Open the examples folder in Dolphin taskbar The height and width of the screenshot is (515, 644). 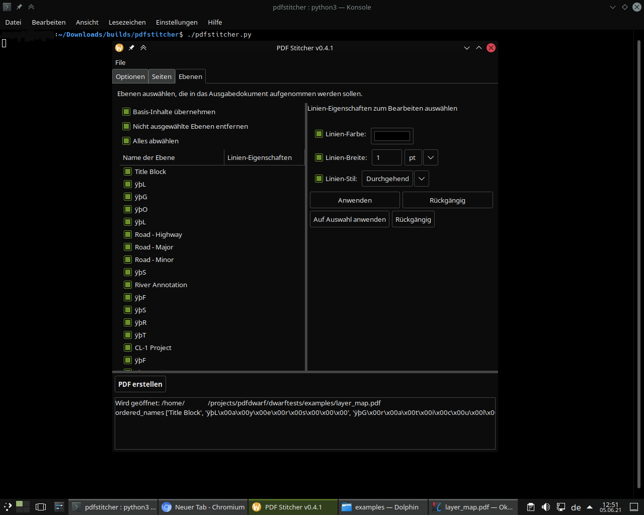click(x=382, y=507)
